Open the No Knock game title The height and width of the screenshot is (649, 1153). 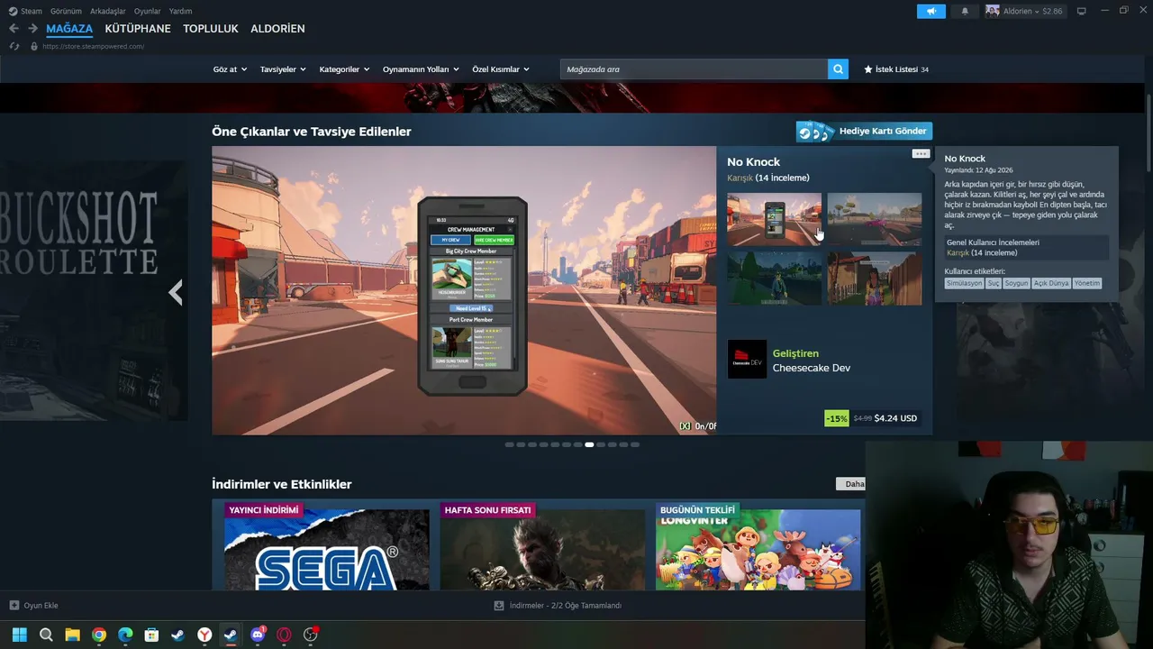[x=754, y=162]
